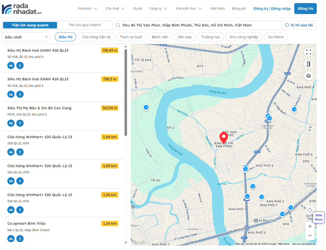
Task: Open the map camera pan control
Action: click(x=310, y=210)
